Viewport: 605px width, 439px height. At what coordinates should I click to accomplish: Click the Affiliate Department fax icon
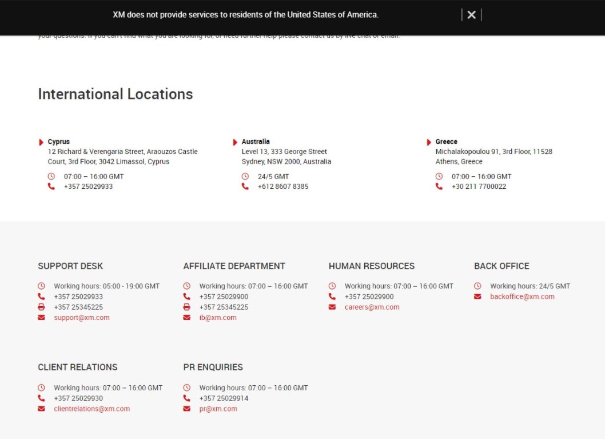[x=186, y=307]
